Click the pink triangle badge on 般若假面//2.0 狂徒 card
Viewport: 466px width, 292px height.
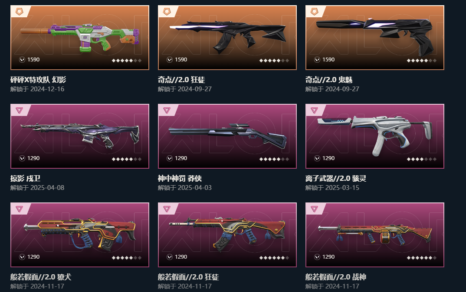[167, 209]
